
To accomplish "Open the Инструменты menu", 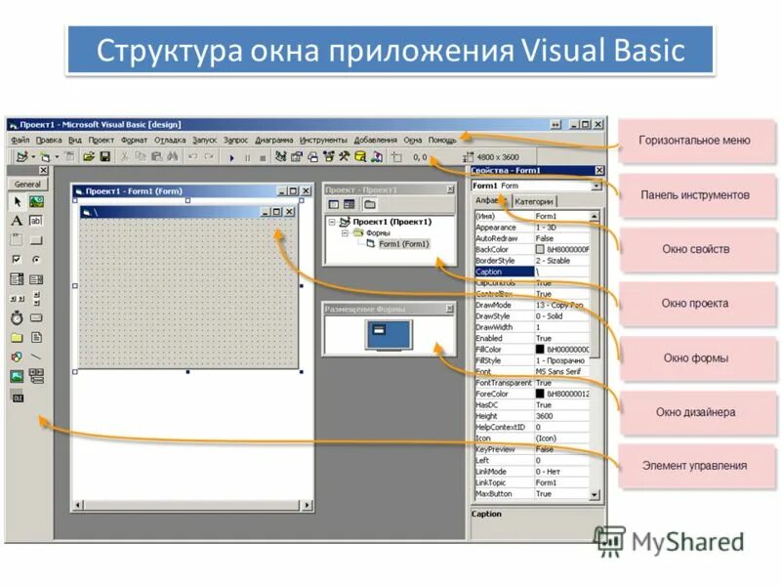I will 323,140.
